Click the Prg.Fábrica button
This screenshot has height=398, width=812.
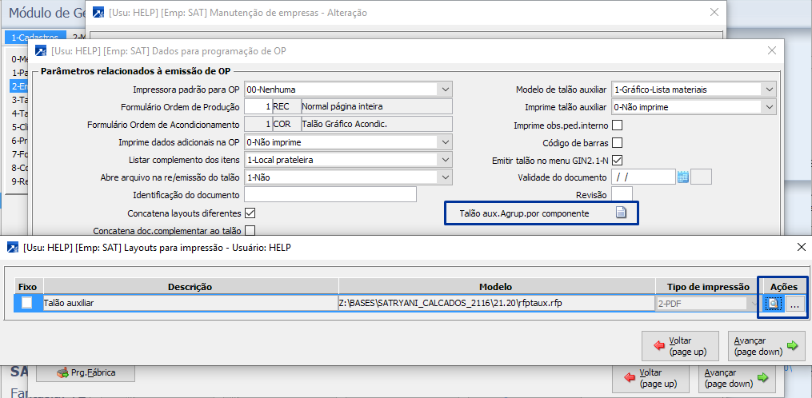coord(86,372)
